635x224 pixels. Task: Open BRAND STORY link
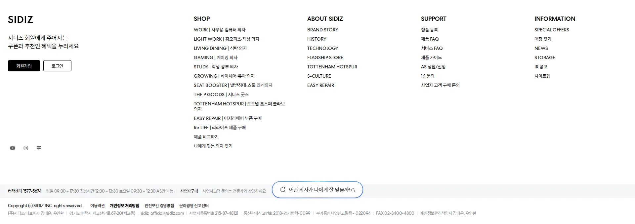click(323, 30)
